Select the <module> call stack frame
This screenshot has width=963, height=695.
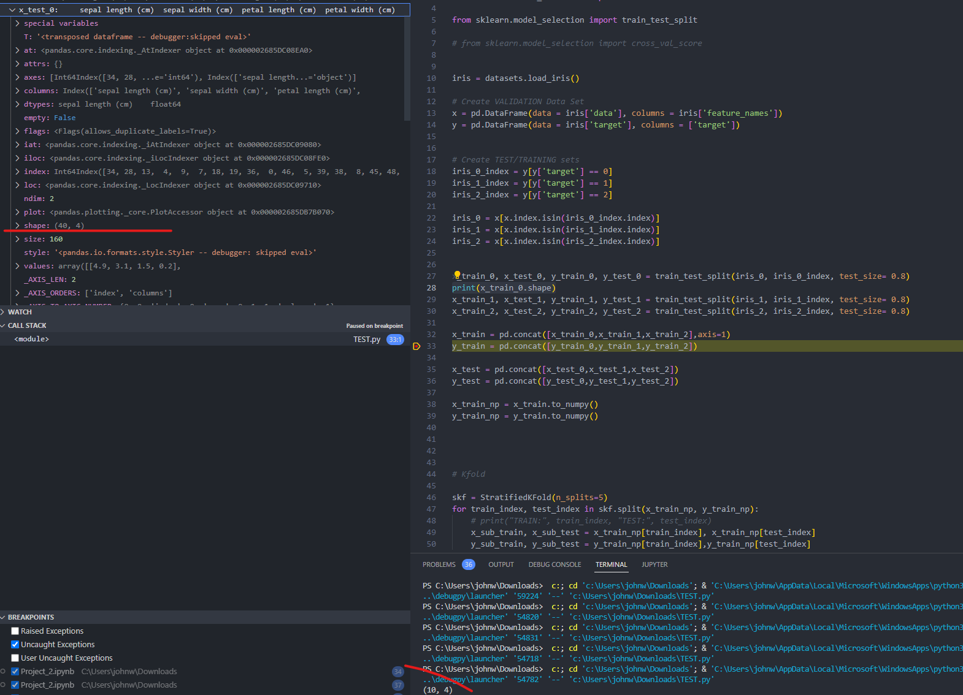[x=205, y=339]
